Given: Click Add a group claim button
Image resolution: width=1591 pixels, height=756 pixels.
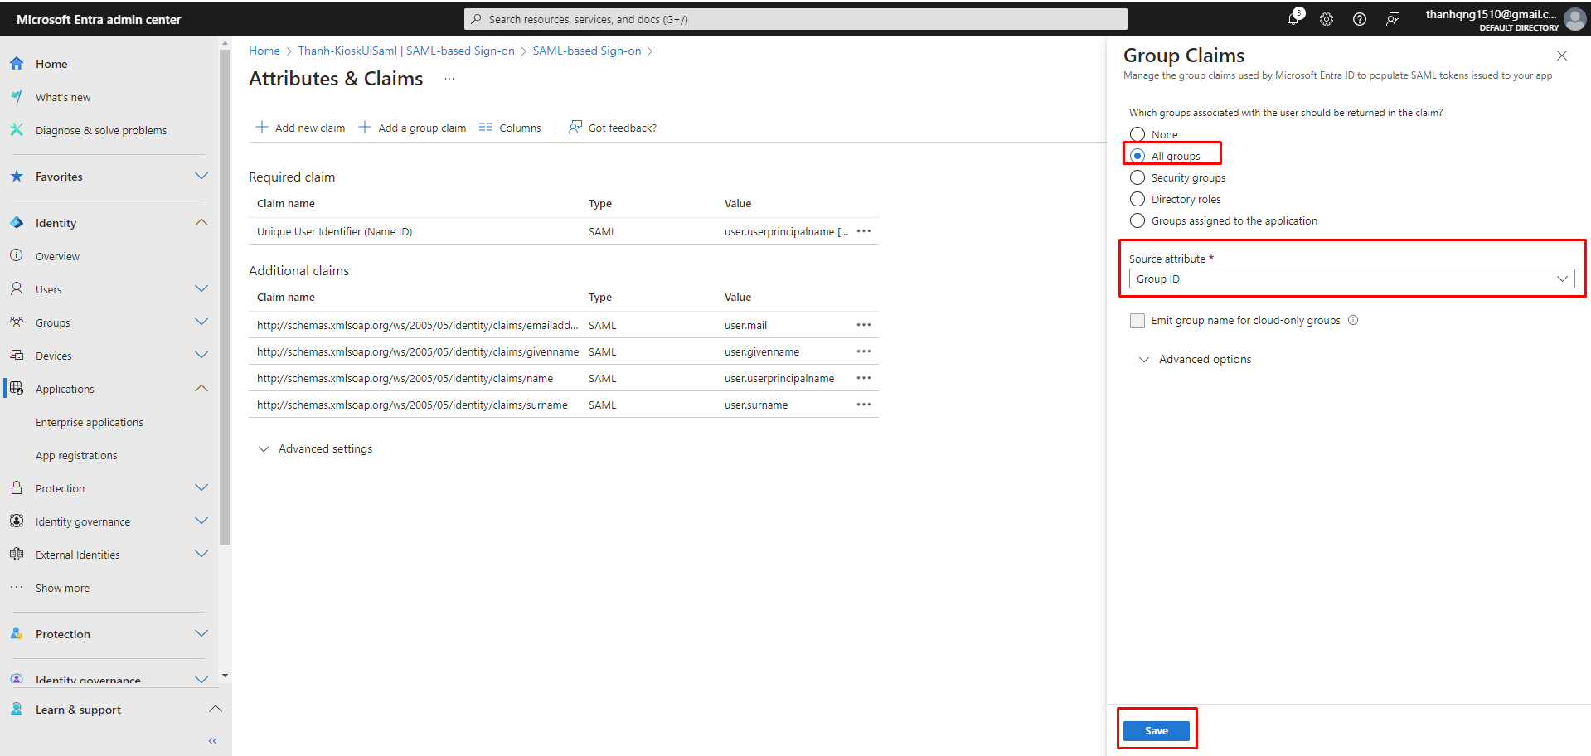Looking at the screenshot, I should [412, 128].
